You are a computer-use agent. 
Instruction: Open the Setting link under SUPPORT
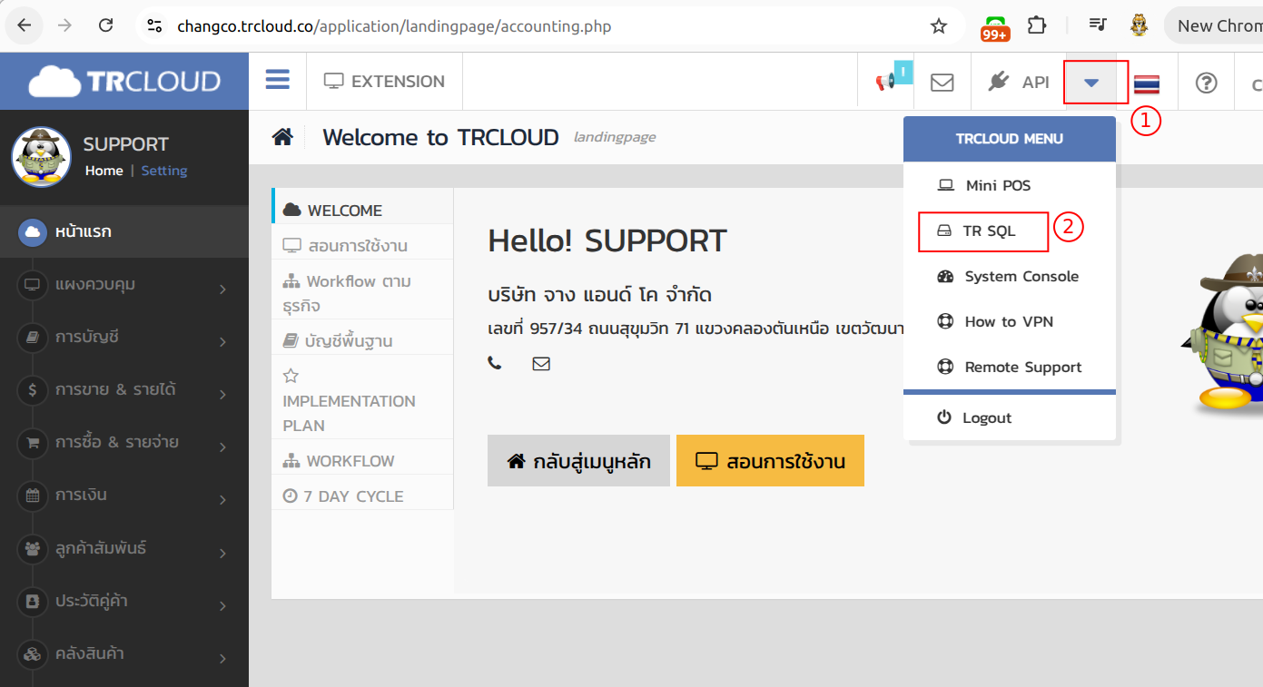coord(163,171)
